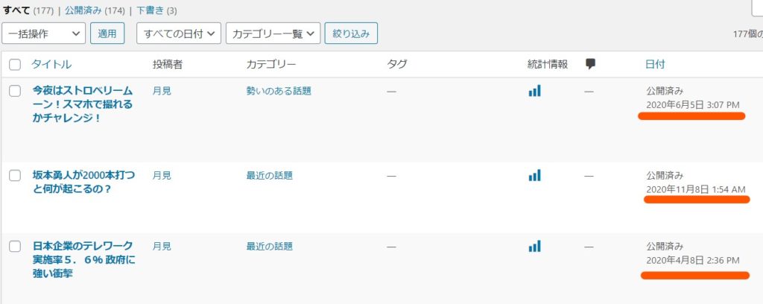This screenshot has height=304, width=763.
Task: Open stats icon for the テレワーク post
Action: coord(534,246)
